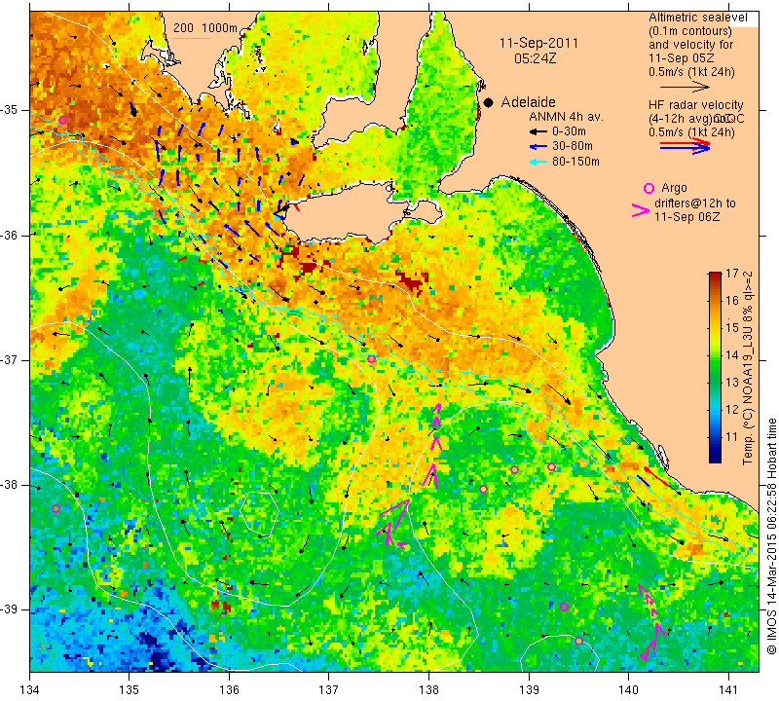Image resolution: width=779 pixels, height=701 pixels.
Task: Click the black dot marking Adelaide
Action: coord(489,102)
